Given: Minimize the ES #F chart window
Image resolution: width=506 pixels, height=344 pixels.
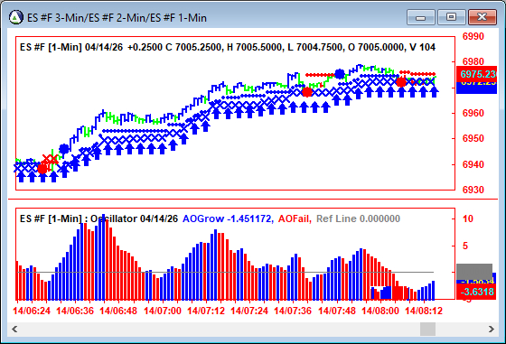Looking at the screenshot, I should point(421,17).
